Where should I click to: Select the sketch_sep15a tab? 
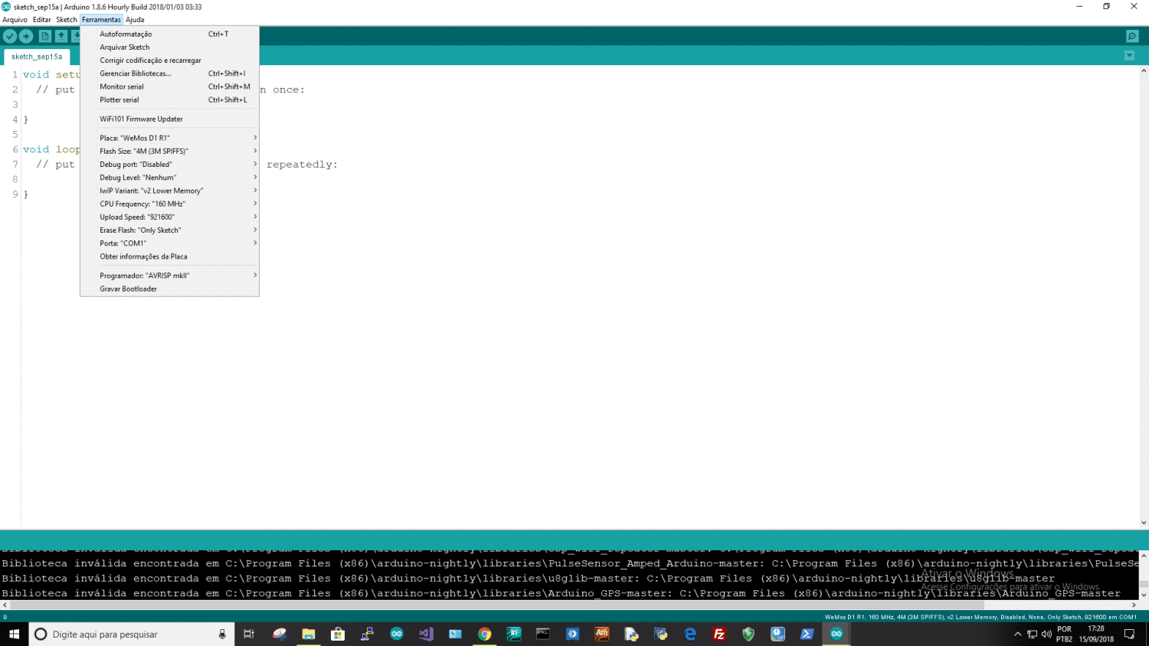coord(37,57)
